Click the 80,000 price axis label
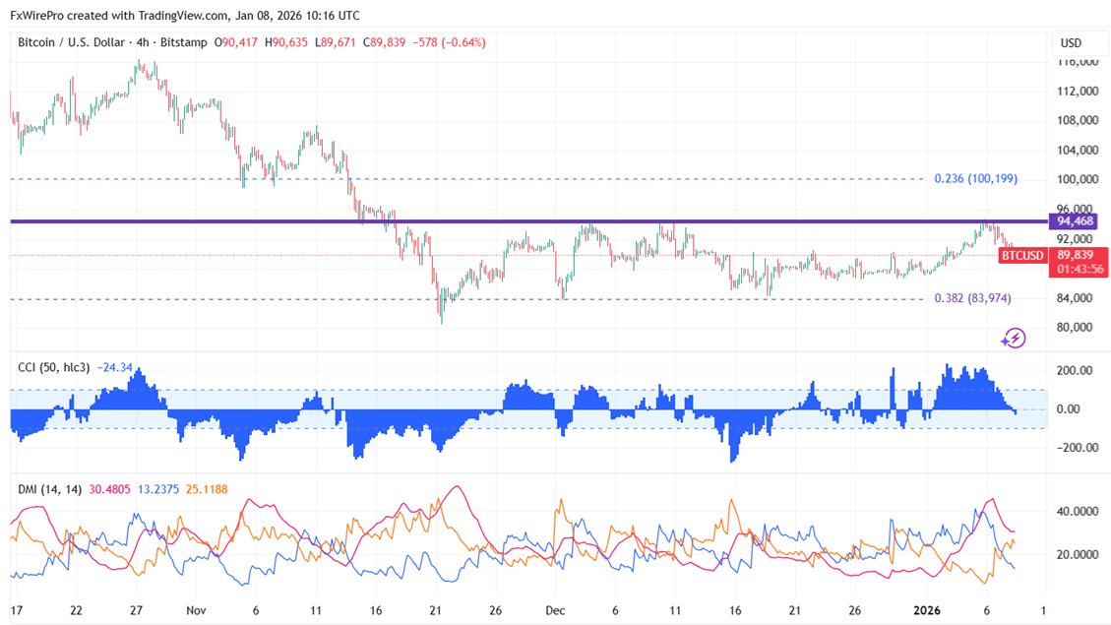 [1075, 328]
